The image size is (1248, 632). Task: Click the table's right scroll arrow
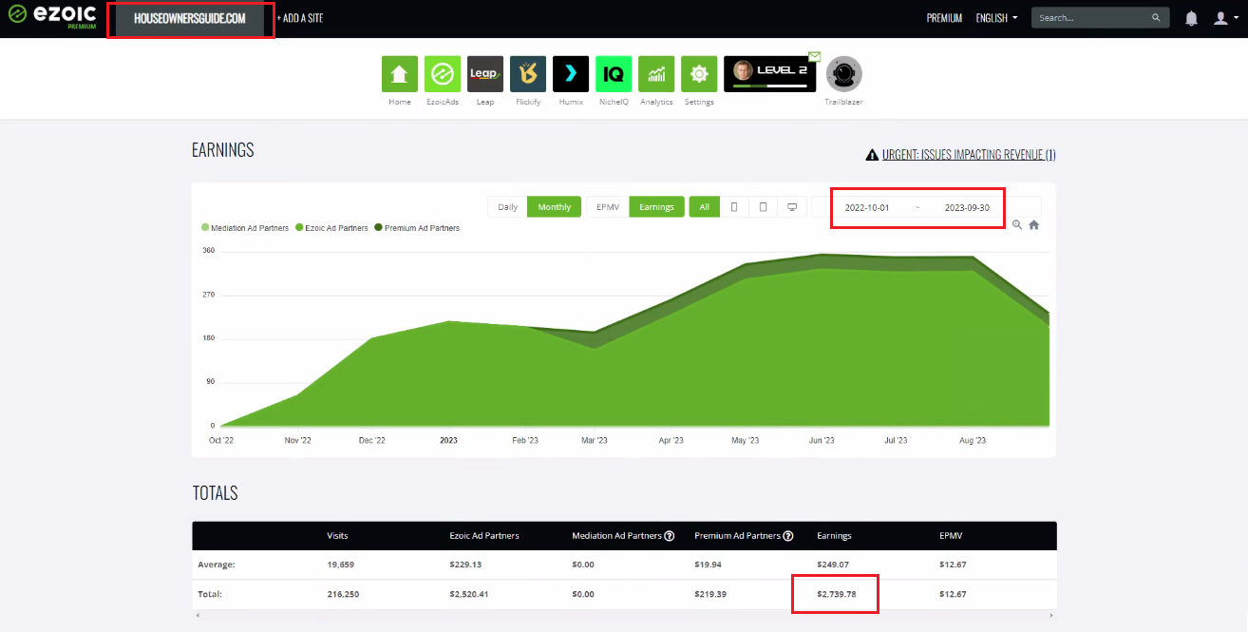(x=1053, y=615)
